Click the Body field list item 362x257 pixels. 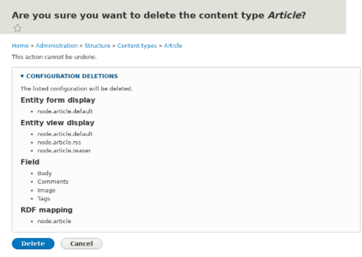pyautogui.click(x=45, y=173)
